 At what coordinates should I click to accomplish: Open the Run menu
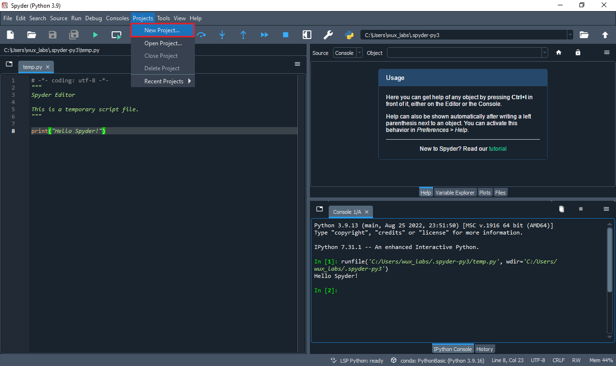point(76,18)
